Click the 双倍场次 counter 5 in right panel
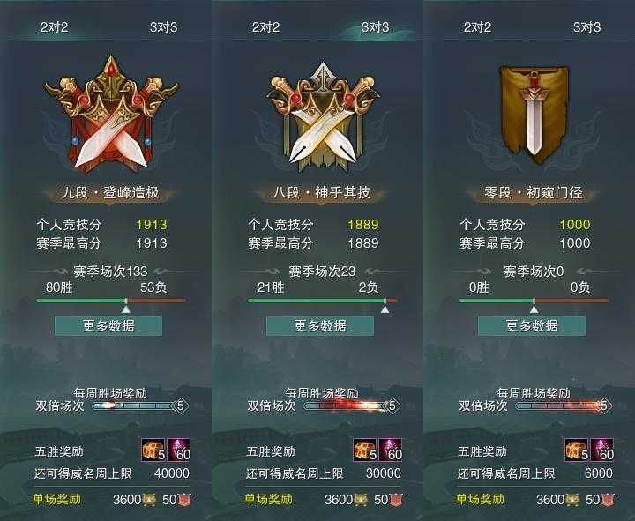This screenshot has height=521, width=635. tap(604, 406)
